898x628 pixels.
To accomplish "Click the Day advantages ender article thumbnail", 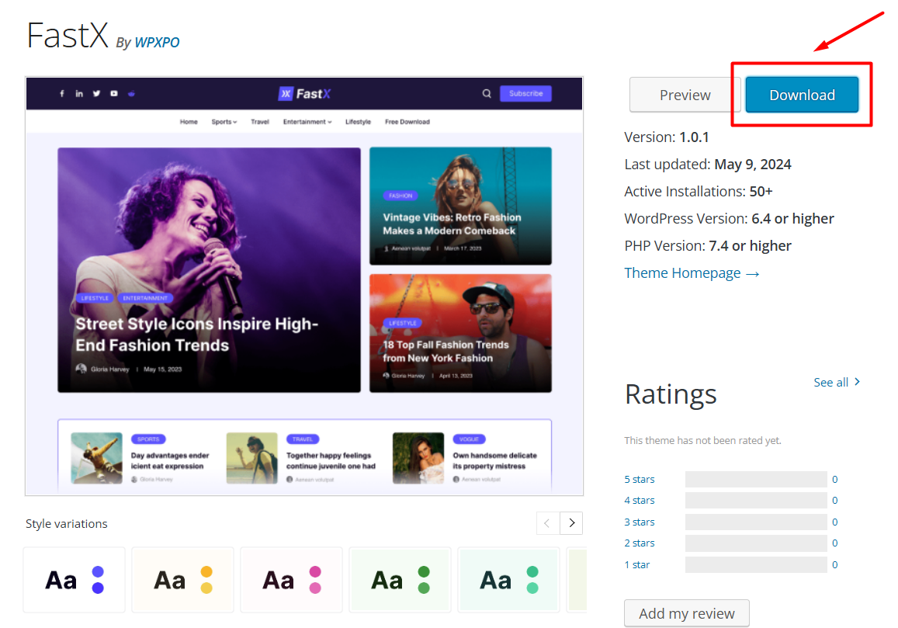I will coord(96,458).
